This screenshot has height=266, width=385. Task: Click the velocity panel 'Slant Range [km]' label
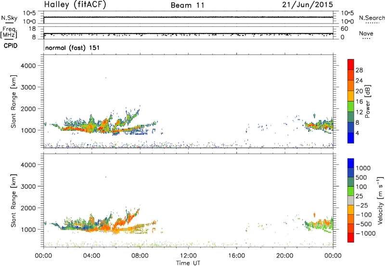[x=13, y=201]
